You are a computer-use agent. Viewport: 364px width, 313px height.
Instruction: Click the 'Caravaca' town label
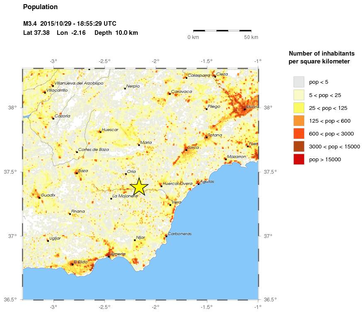(182, 92)
